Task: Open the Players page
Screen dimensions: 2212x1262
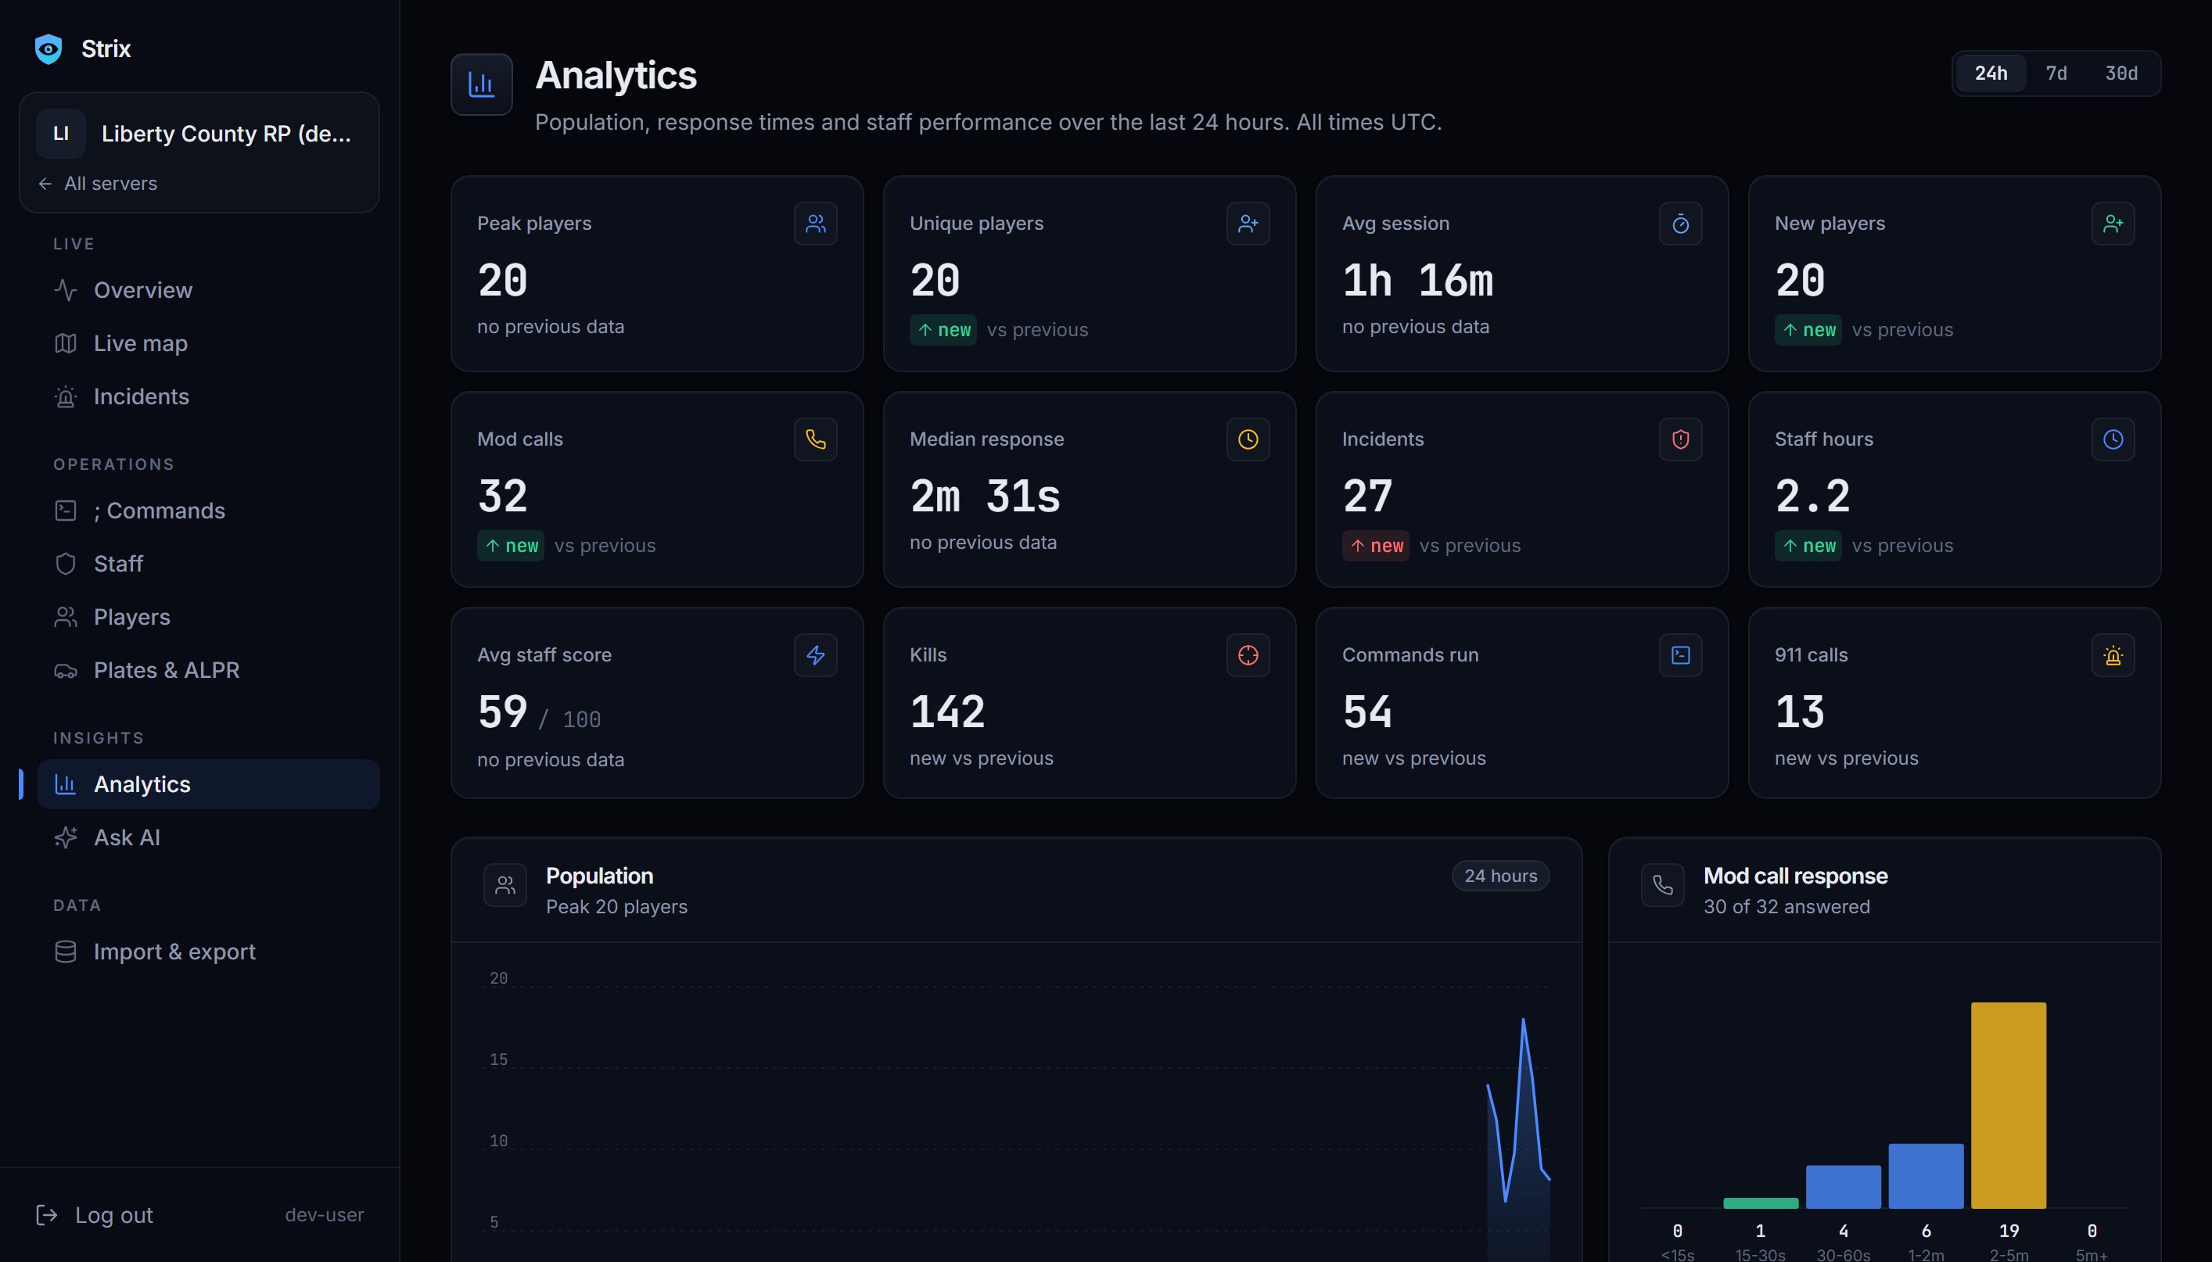Action: (208, 617)
